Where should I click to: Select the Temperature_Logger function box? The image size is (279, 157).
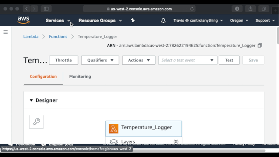click(x=144, y=129)
